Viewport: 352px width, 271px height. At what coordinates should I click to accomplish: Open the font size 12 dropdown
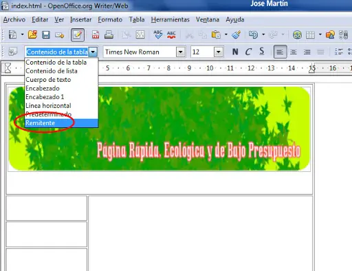[x=219, y=52]
